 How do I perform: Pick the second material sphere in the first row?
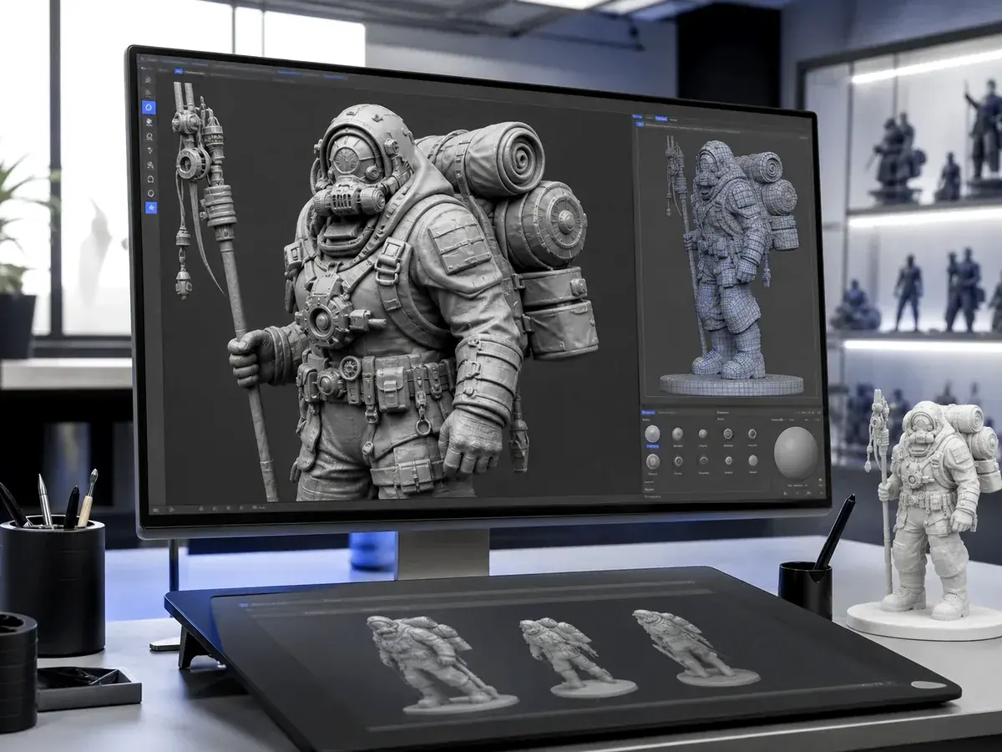point(677,434)
